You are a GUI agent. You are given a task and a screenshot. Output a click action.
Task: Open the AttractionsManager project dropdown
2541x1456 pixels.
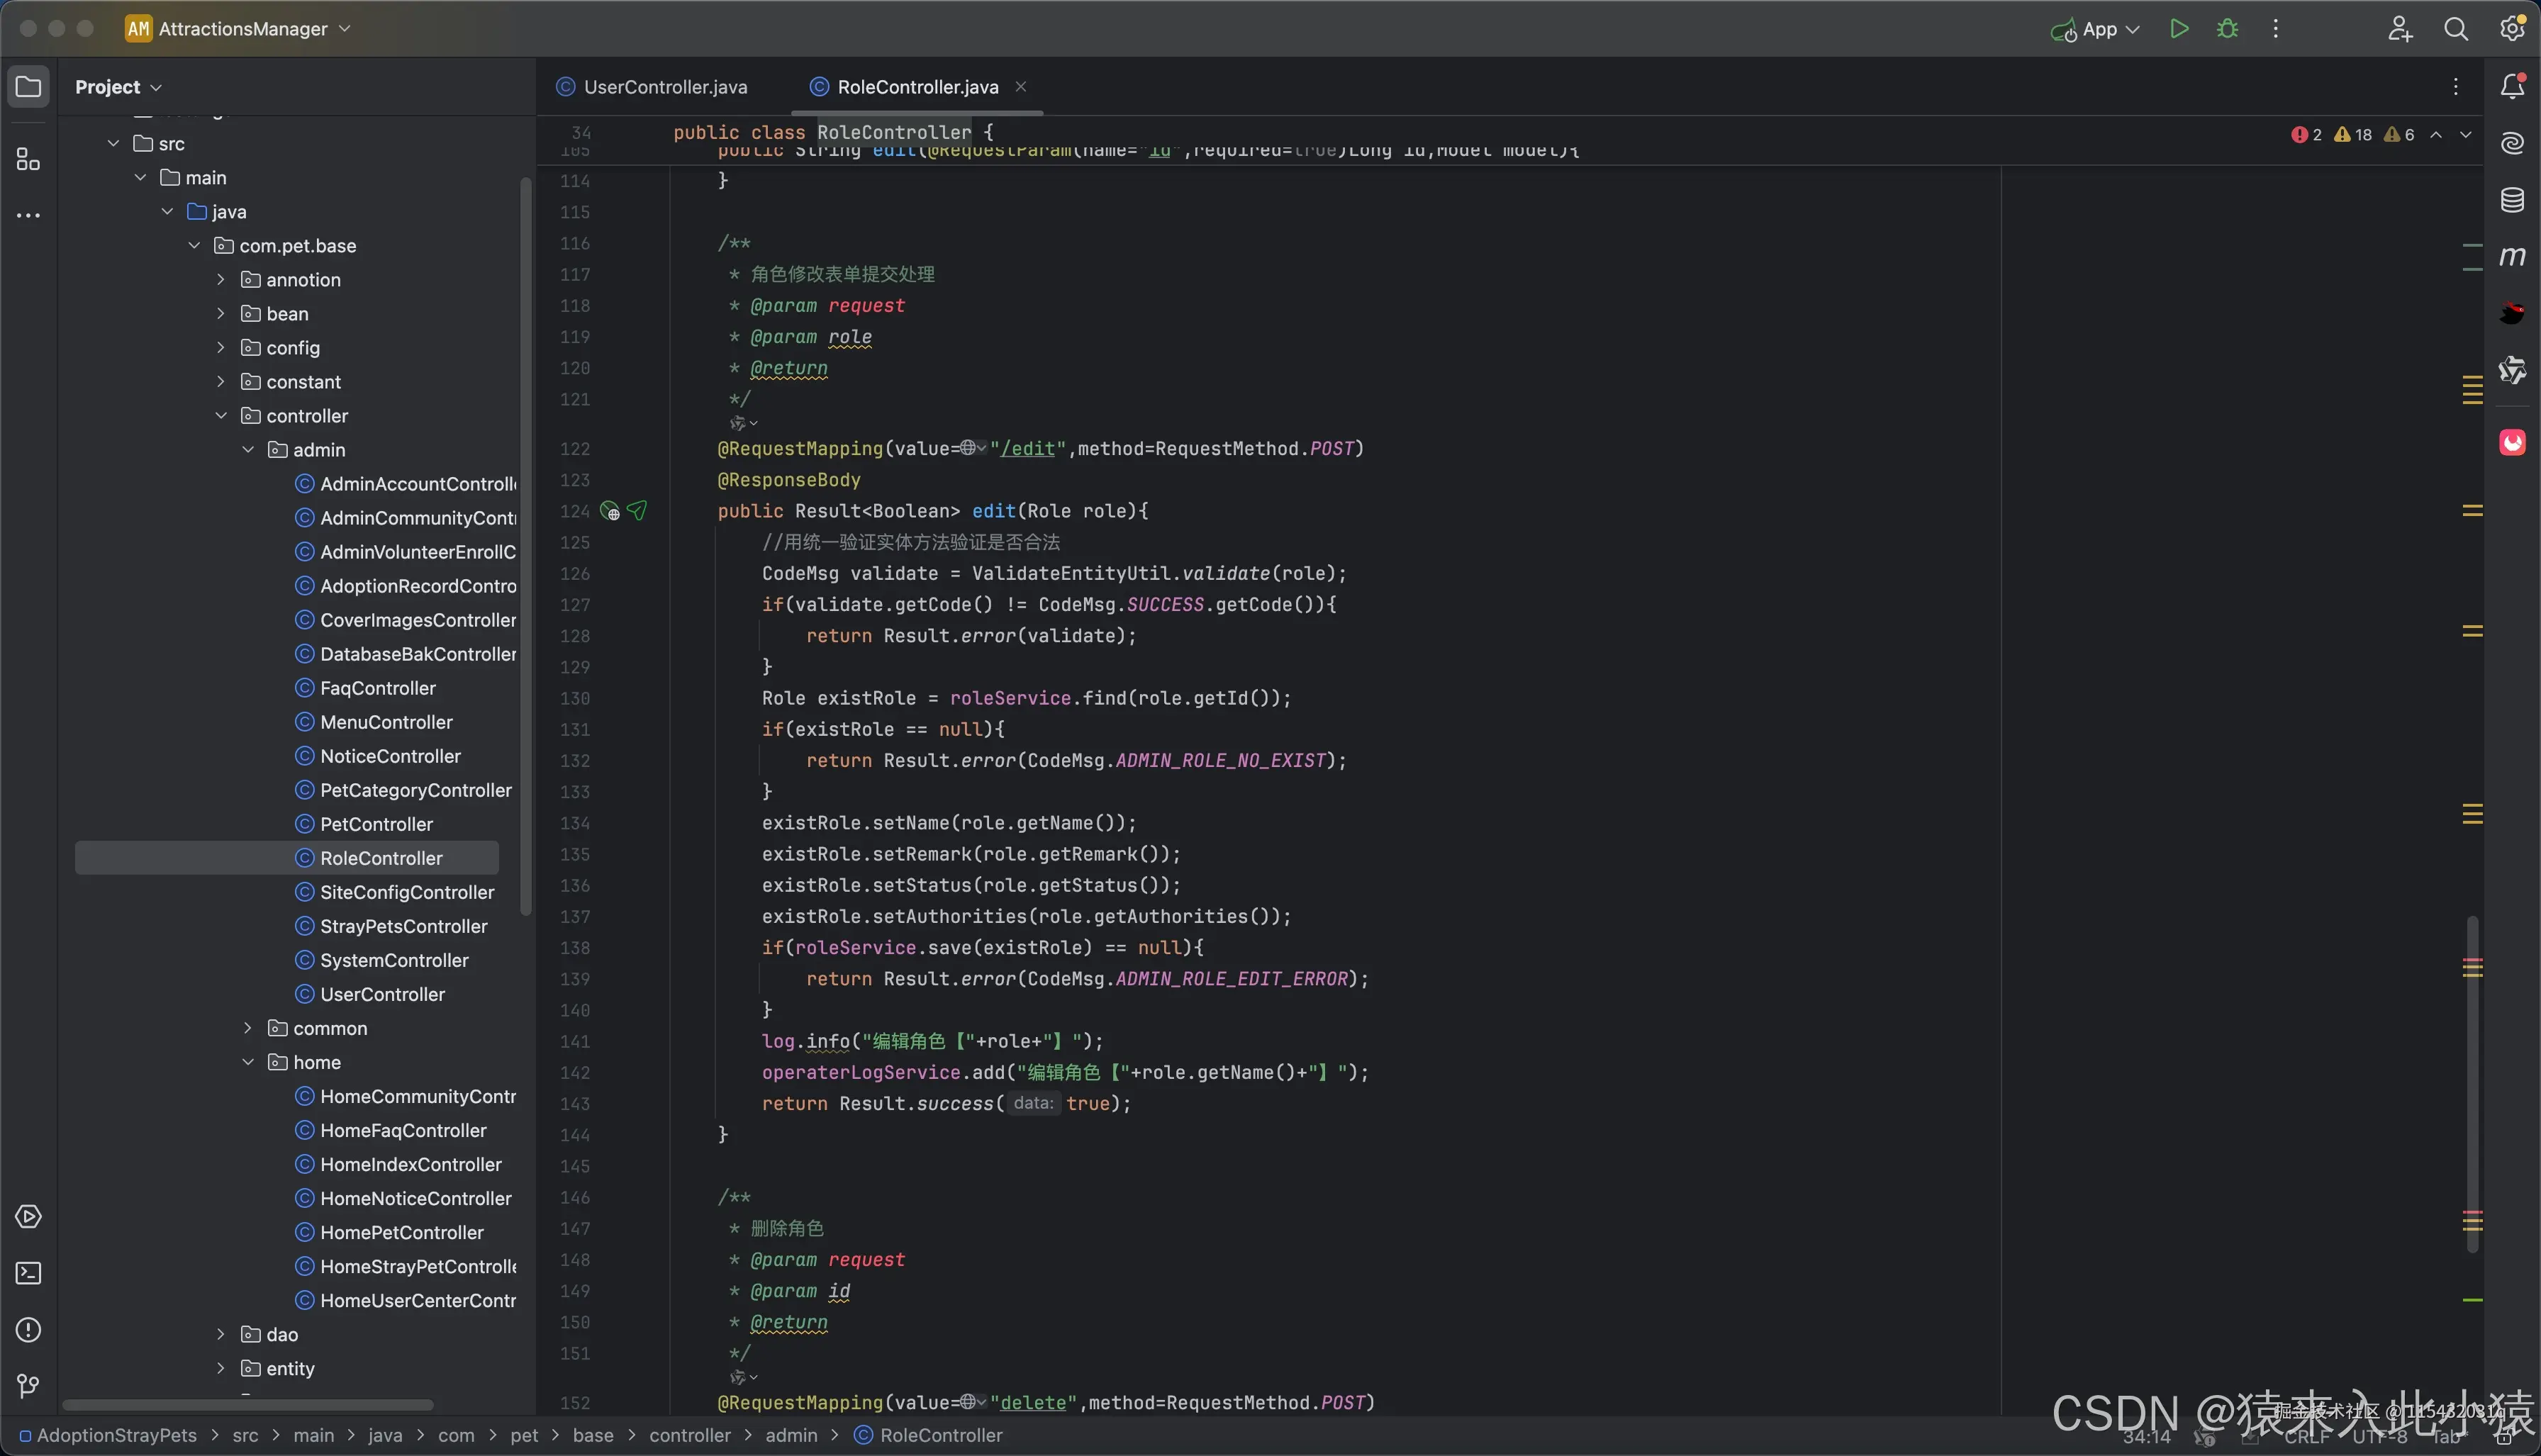click(x=238, y=29)
